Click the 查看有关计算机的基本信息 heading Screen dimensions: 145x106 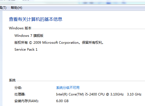click(36, 19)
